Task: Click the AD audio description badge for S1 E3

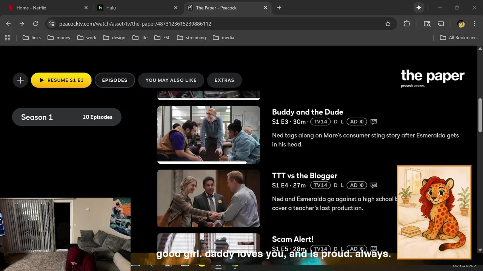Action: (x=357, y=122)
